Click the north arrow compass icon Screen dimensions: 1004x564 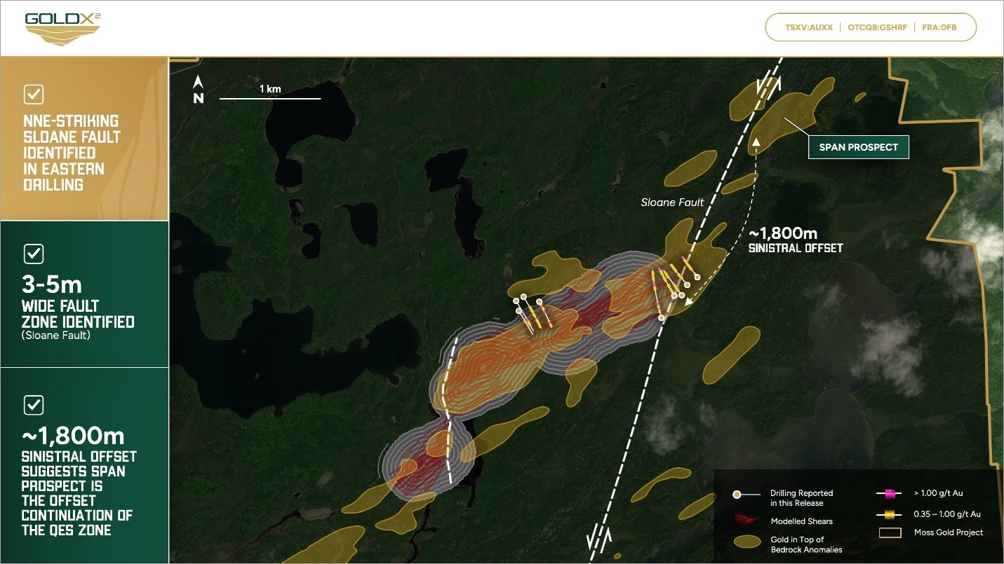pyautogui.click(x=199, y=90)
